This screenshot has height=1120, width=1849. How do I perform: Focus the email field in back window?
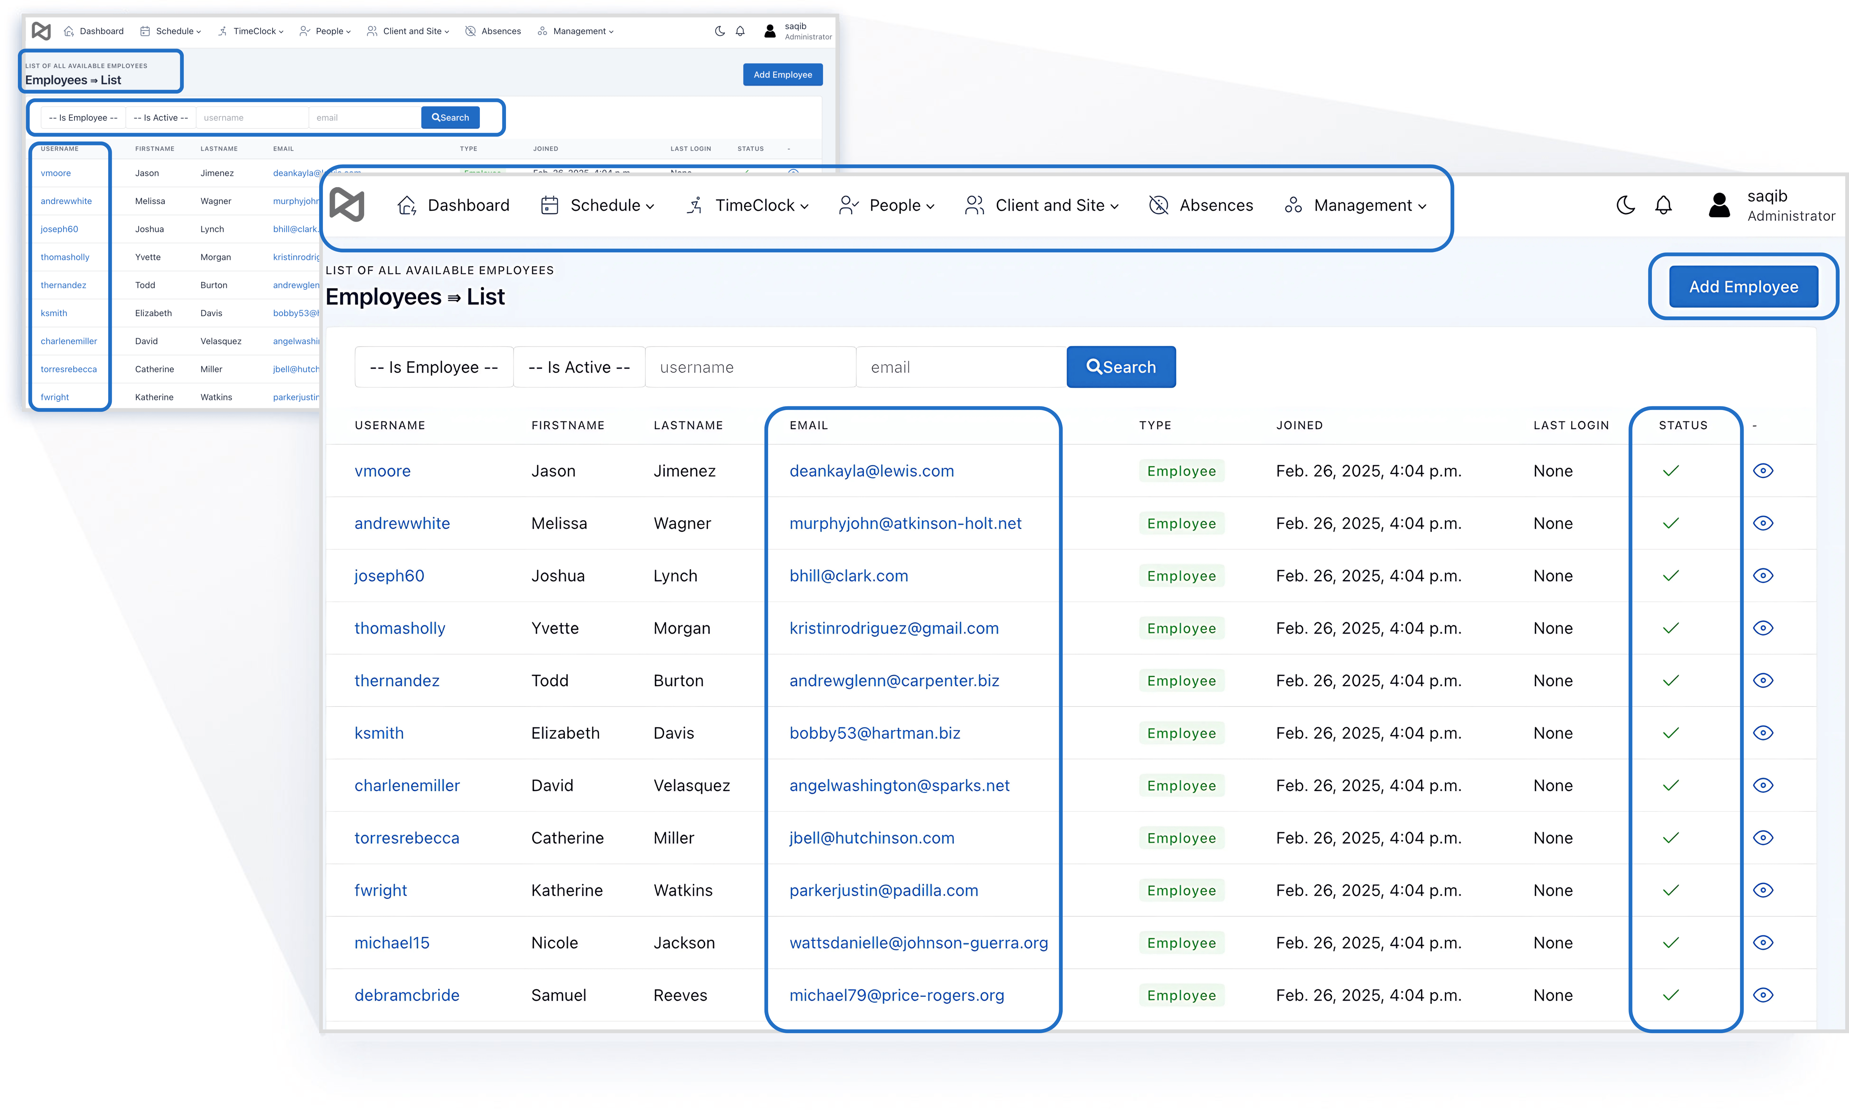click(x=365, y=118)
